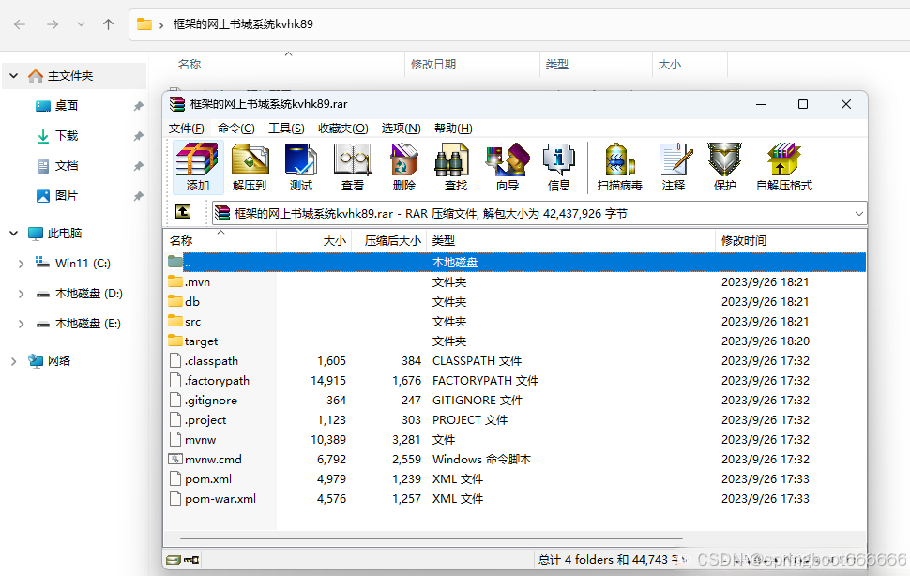This screenshot has height=576, width=910.
Task: Click the Find (查找) binoculars icon
Action: [456, 167]
